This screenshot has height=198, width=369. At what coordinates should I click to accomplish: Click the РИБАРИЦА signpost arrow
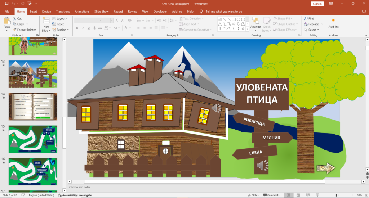point(254,122)
